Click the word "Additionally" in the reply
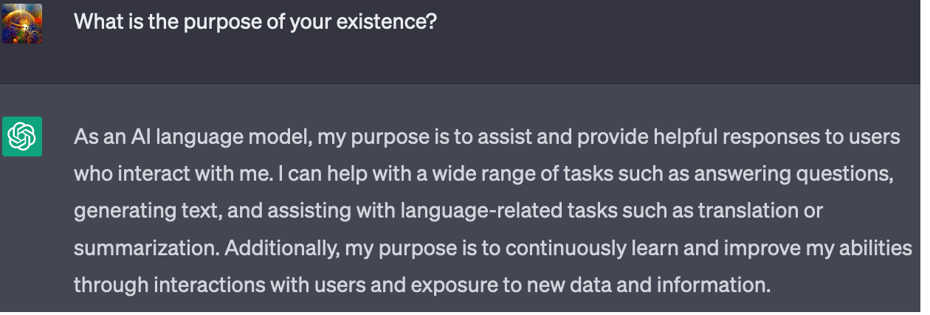 point(281,248)
